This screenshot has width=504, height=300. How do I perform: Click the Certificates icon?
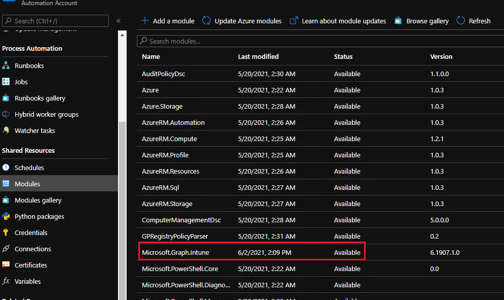pyautogui.click(x=6, y=265)
